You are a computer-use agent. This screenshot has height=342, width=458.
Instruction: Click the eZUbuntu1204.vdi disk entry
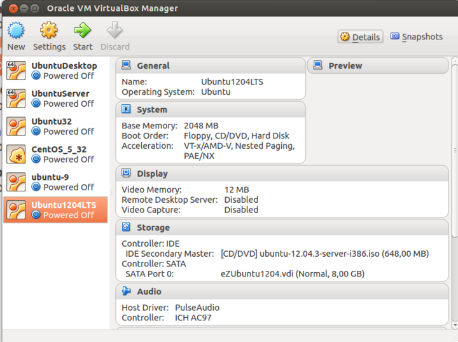(x=293, y=274)
